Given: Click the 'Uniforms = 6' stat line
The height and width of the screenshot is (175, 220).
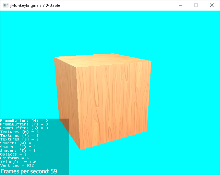Looking at the screenshot, I should (x=14, y=158).
